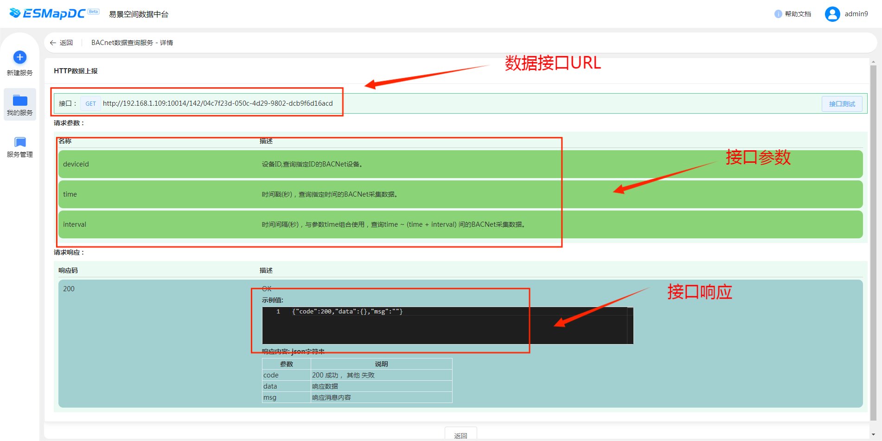This screenshot has height=441, width=882.
Task: Click the 说明 header in response table
Action: click(382, 364)
